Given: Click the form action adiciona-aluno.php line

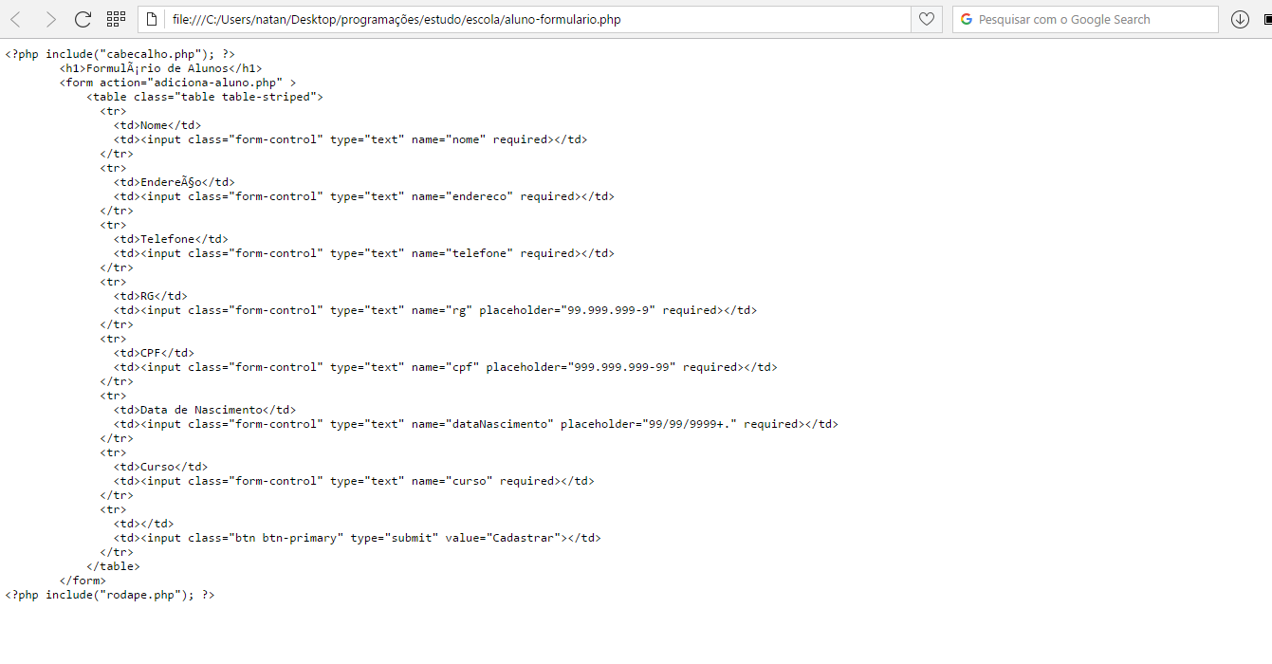Looking at the screenshot, I should pyautogui.click(x=177, y=83).
